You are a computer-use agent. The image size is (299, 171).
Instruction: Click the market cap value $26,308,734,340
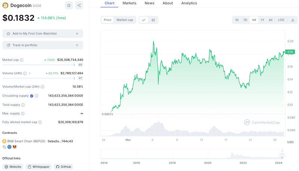[x=70, y=60]
